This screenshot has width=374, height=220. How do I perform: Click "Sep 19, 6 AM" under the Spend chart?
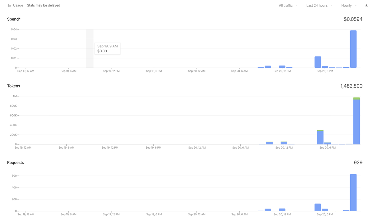tap(69, 71)
